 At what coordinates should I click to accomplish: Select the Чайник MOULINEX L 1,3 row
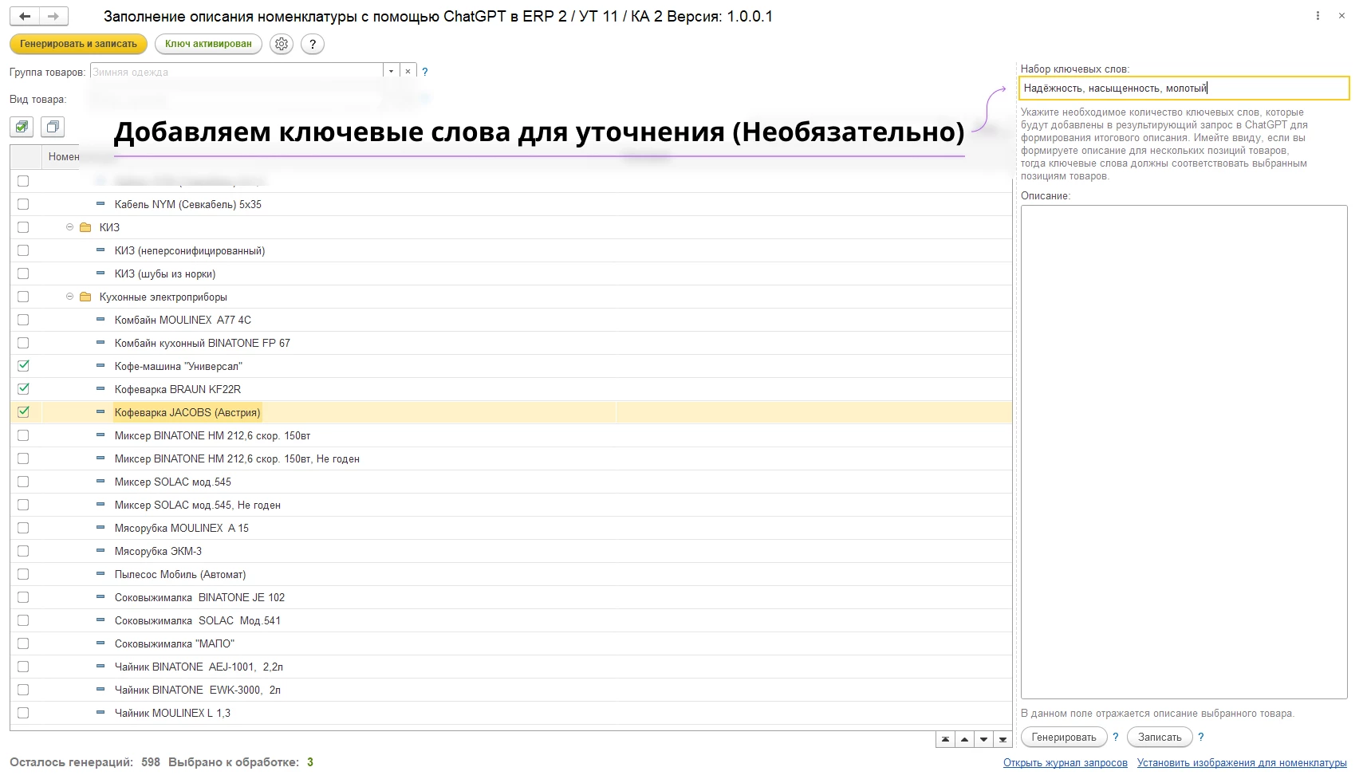[x=511, y=713]
